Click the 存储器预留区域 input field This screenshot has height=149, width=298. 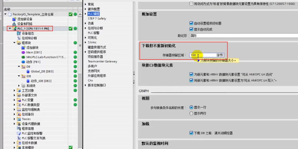(203, 55)
